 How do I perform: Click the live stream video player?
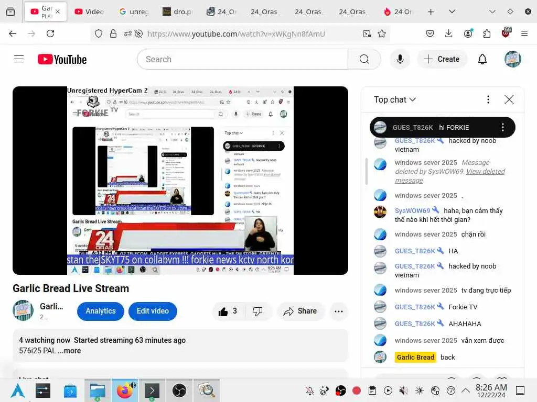tap(180, 181)
